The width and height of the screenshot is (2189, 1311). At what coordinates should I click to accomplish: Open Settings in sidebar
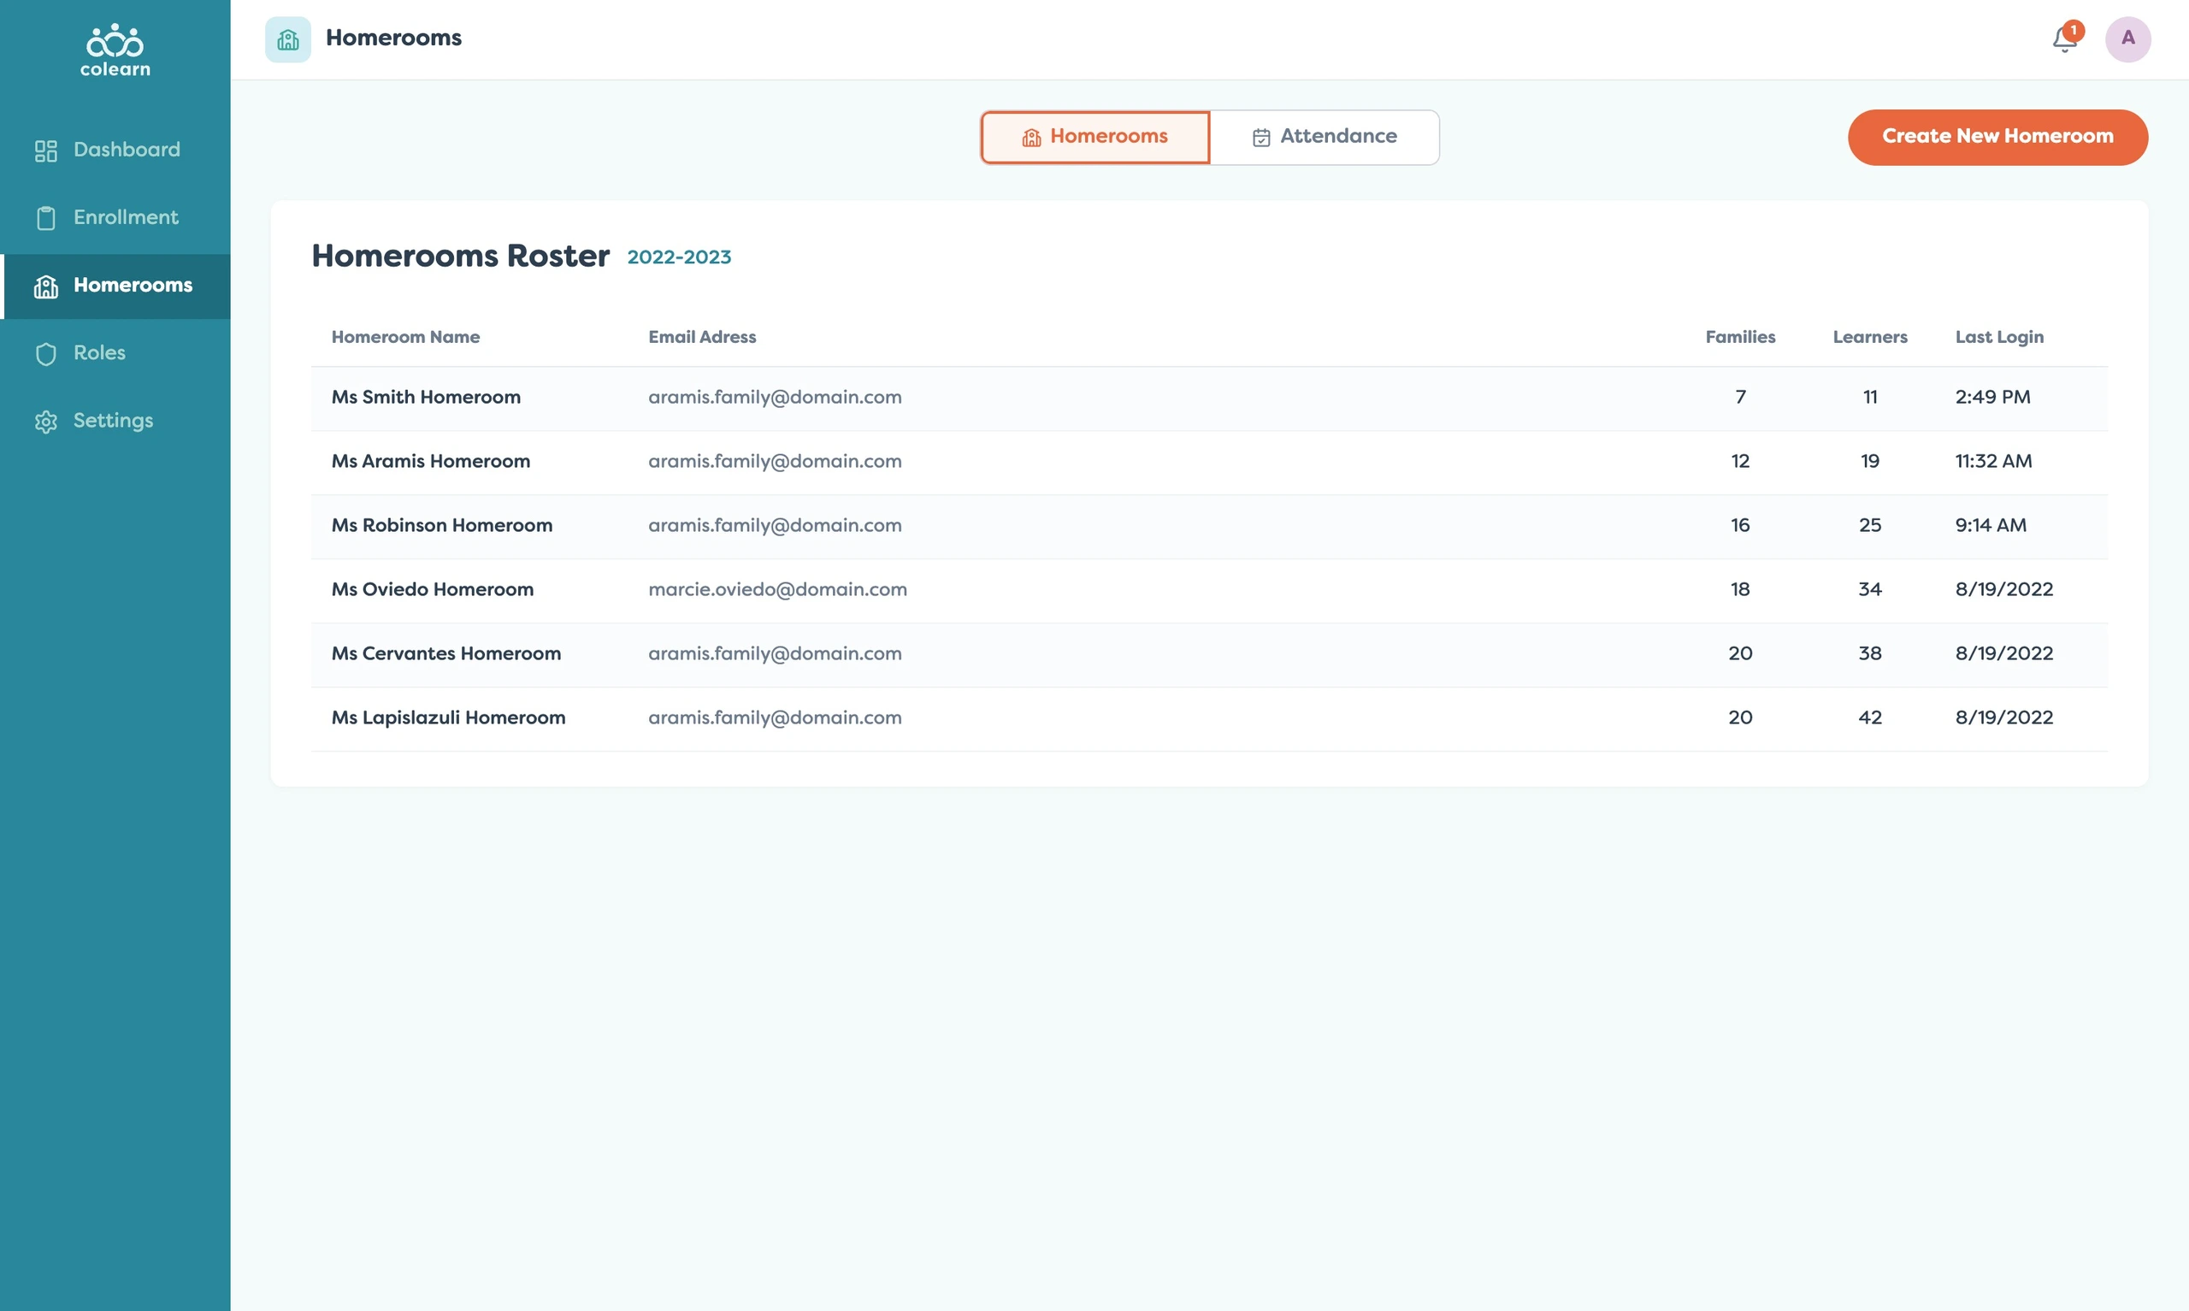point(115,421)
